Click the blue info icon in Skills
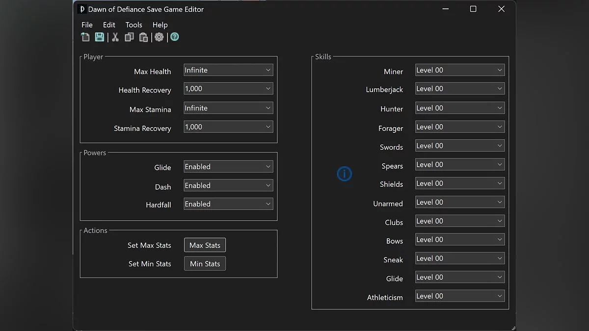This screenshot has height=331, width=589. point(344,174)
